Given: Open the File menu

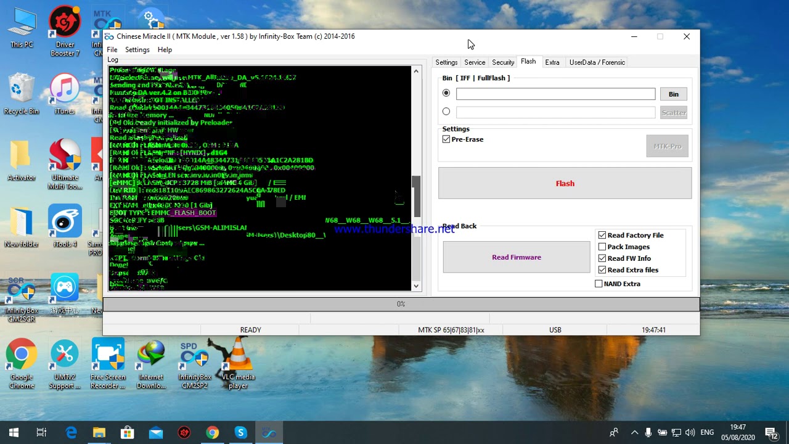Looking at the screenshot, I should point(112,49).
